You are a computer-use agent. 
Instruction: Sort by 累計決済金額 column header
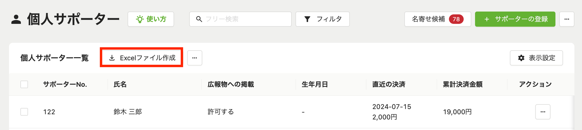pyautogui.click(x=463, y=84)
